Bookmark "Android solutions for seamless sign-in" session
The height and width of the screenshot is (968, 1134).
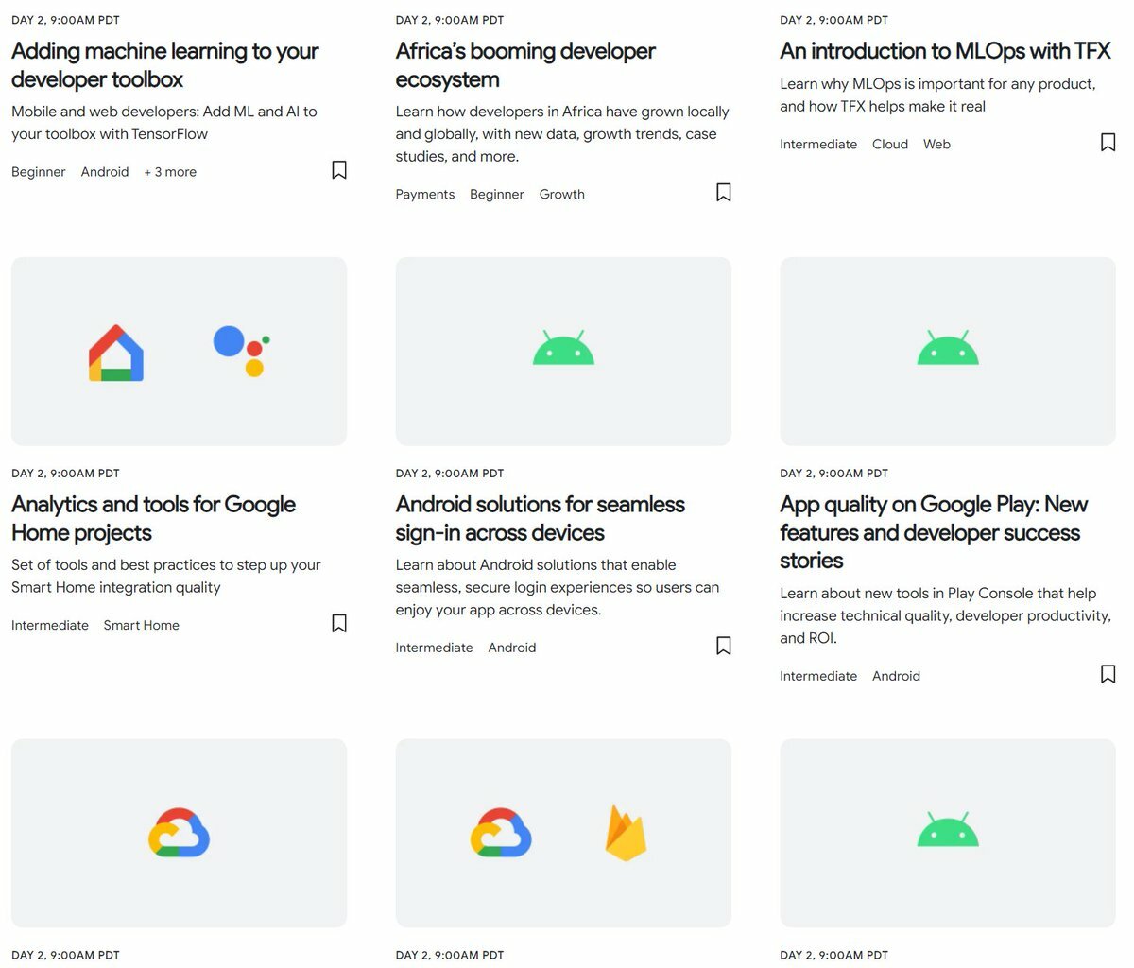click(x=724, y=647)
